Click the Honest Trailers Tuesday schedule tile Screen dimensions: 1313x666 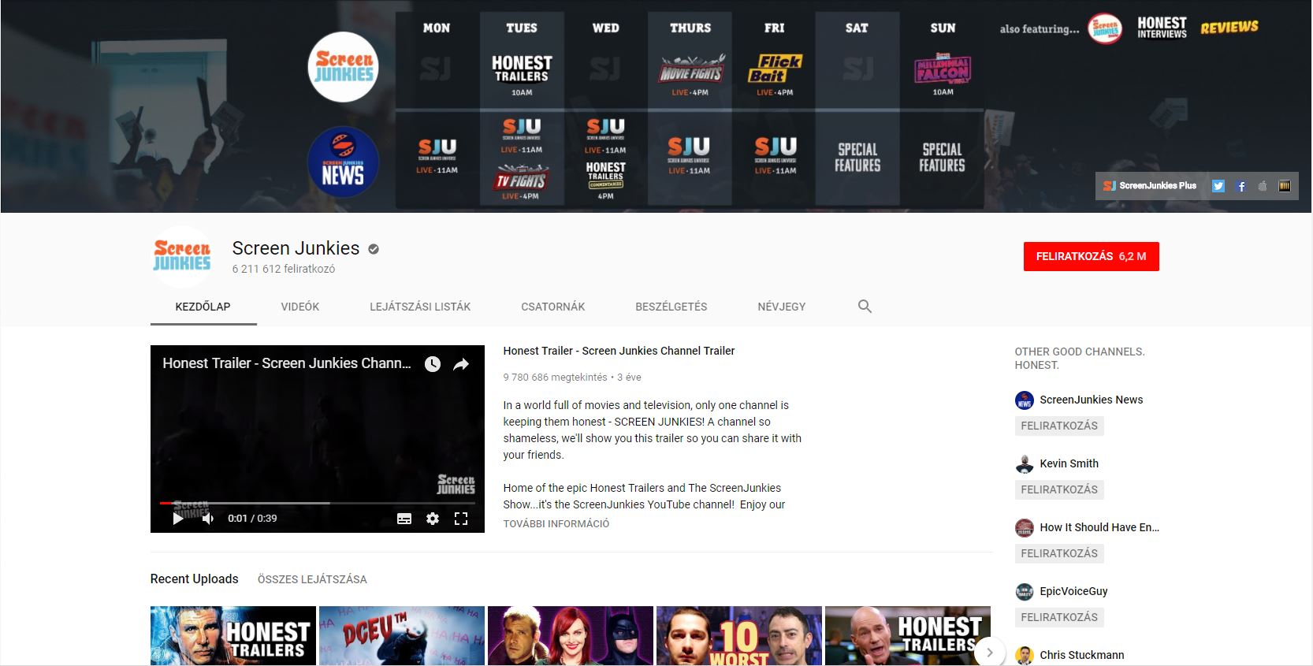522,74
